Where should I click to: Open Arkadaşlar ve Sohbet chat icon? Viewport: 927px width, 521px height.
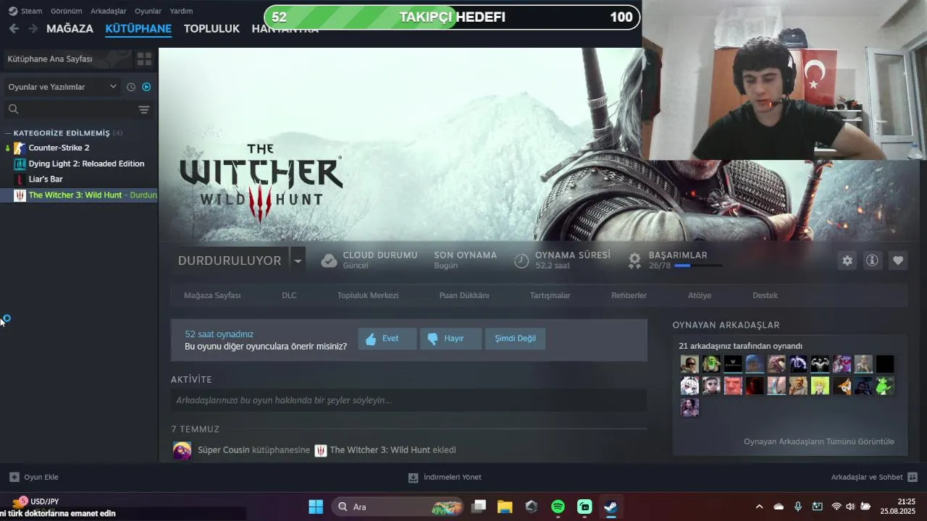(913, 477)
